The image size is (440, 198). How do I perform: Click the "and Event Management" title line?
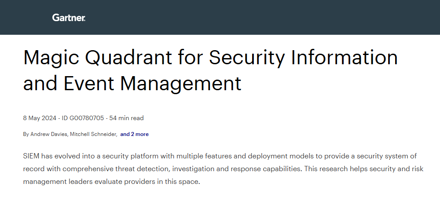click(132, 83)
